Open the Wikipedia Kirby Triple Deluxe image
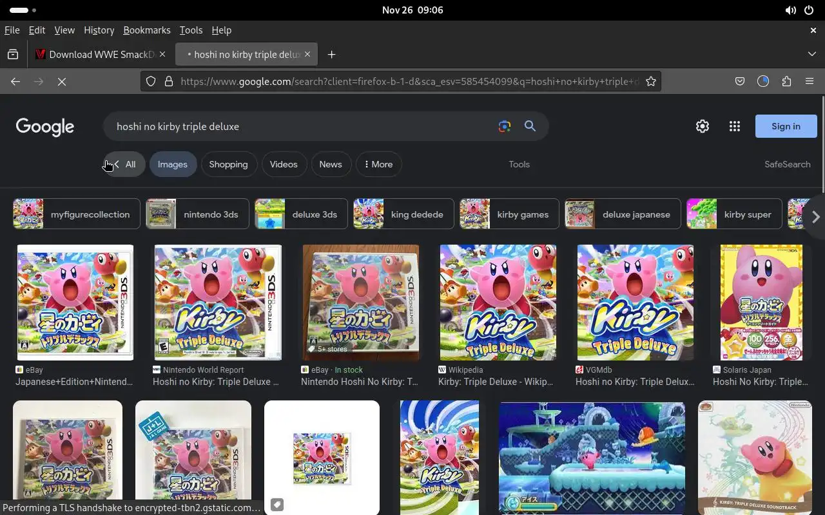 (x=498, y=303)
